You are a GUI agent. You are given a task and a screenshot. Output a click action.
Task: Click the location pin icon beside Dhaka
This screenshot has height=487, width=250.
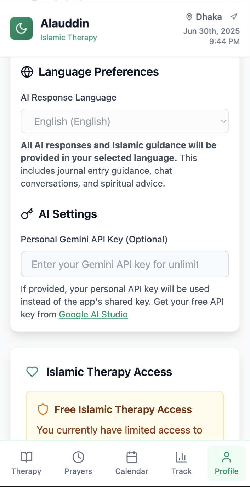(189, 17)
